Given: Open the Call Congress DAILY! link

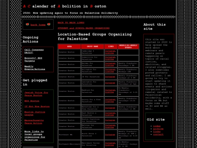Looking at the screenshot, I should (34, 51).
